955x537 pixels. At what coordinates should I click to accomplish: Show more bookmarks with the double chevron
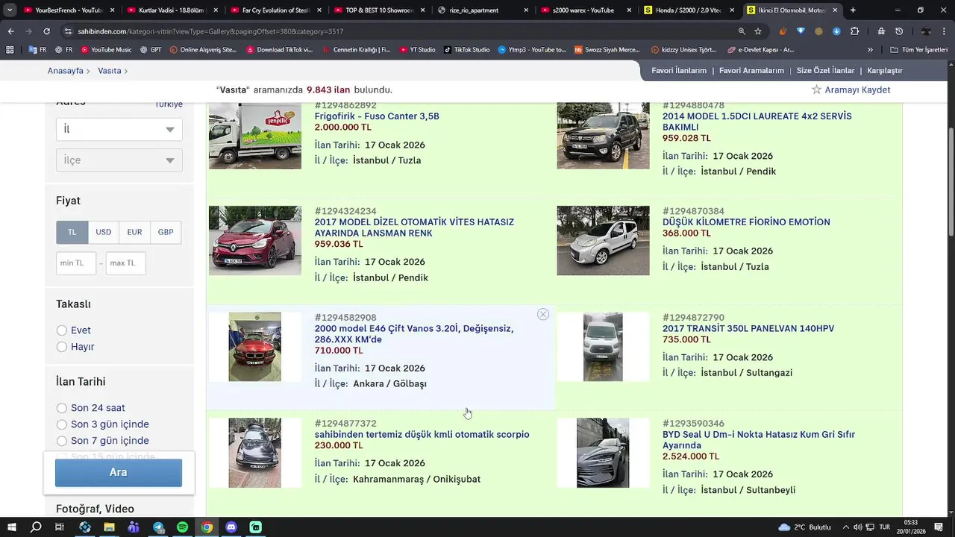[870, 50]
